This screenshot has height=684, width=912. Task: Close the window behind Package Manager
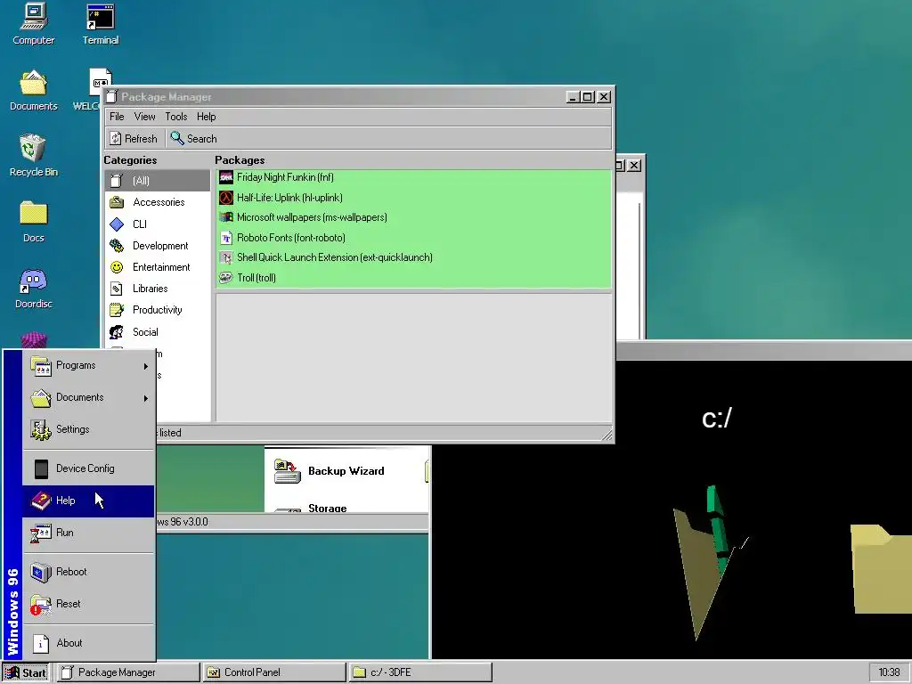tap(634, 166)
